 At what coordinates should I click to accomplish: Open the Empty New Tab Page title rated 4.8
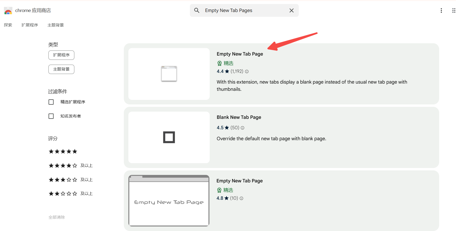click(x=240, y=181)
